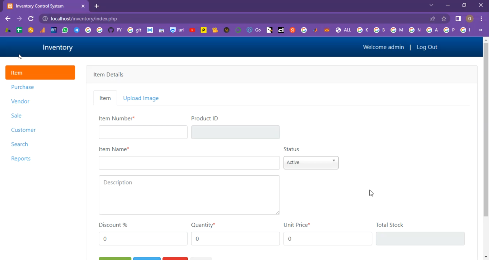
Task: Click into the Description text area
Action: point(189,195)
